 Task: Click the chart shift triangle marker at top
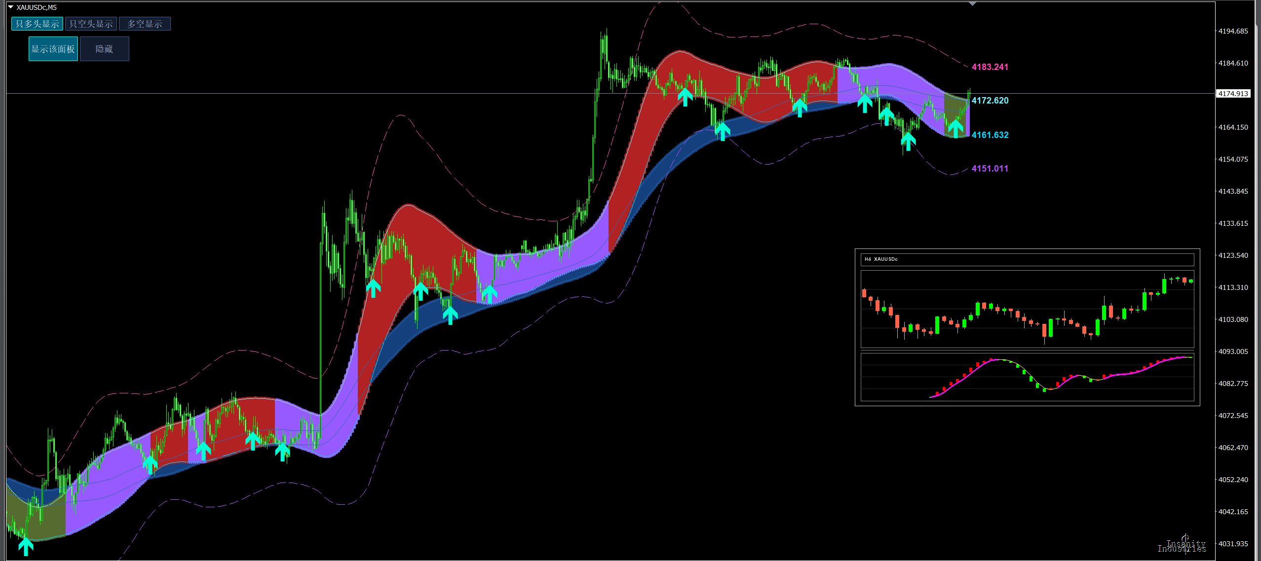[x=972, y=4]
